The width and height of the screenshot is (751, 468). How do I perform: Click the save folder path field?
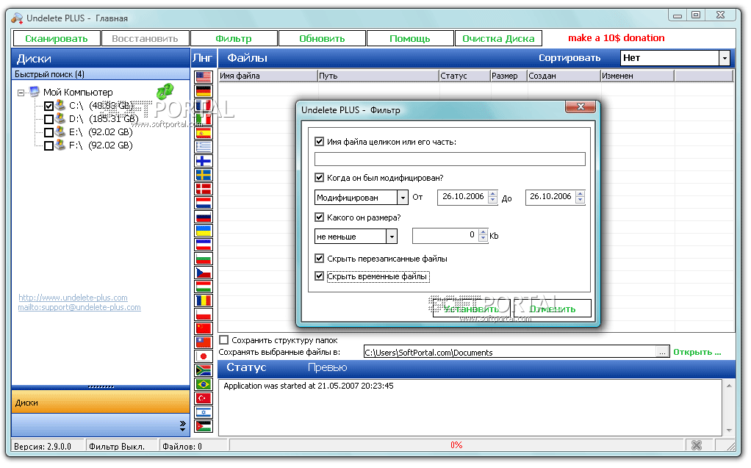pyautogui.click(x=511, y=352)
